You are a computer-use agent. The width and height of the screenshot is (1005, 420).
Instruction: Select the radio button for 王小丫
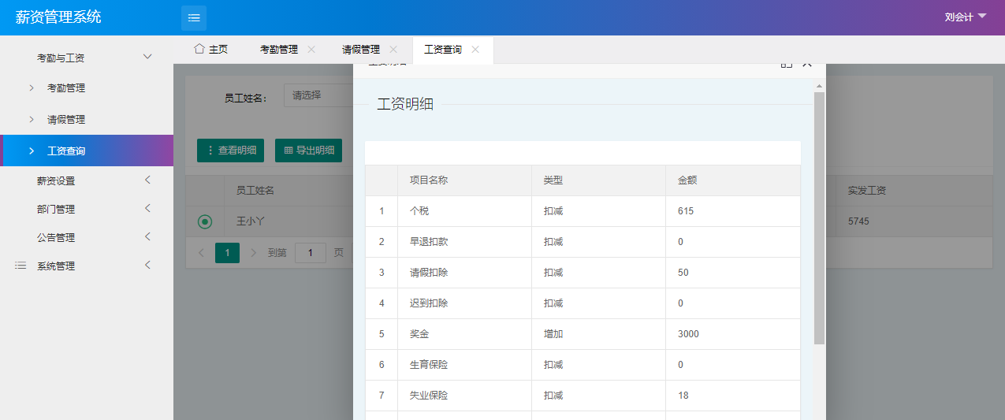tap(205, 221)
